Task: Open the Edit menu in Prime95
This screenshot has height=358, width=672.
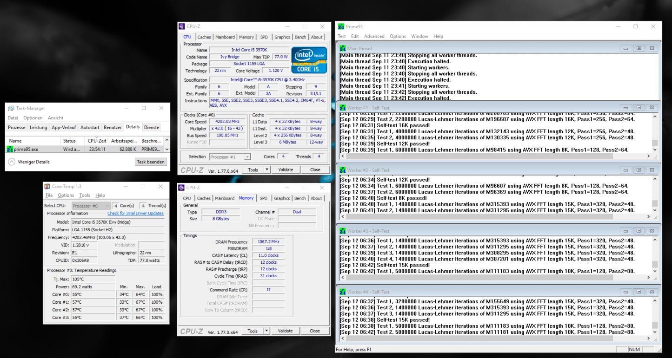Action: point(355,36)
